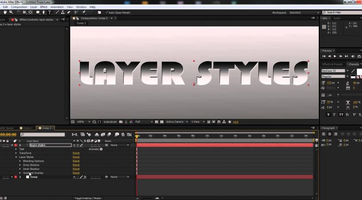Viewport: 362px width, 200px height.
Task: Reset the Inner Shadow style
Action: coord(76,169)
